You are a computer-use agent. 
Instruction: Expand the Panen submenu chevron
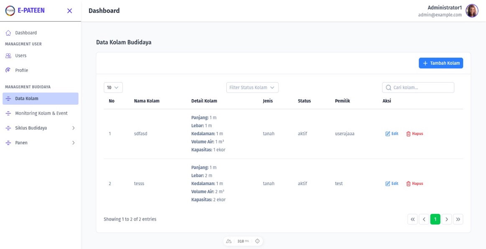[73, 143]
